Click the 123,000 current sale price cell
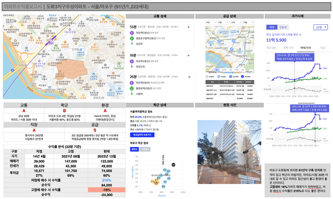This screenshot has height=199, width=333. pyautogui.click(x=107, y=161)
